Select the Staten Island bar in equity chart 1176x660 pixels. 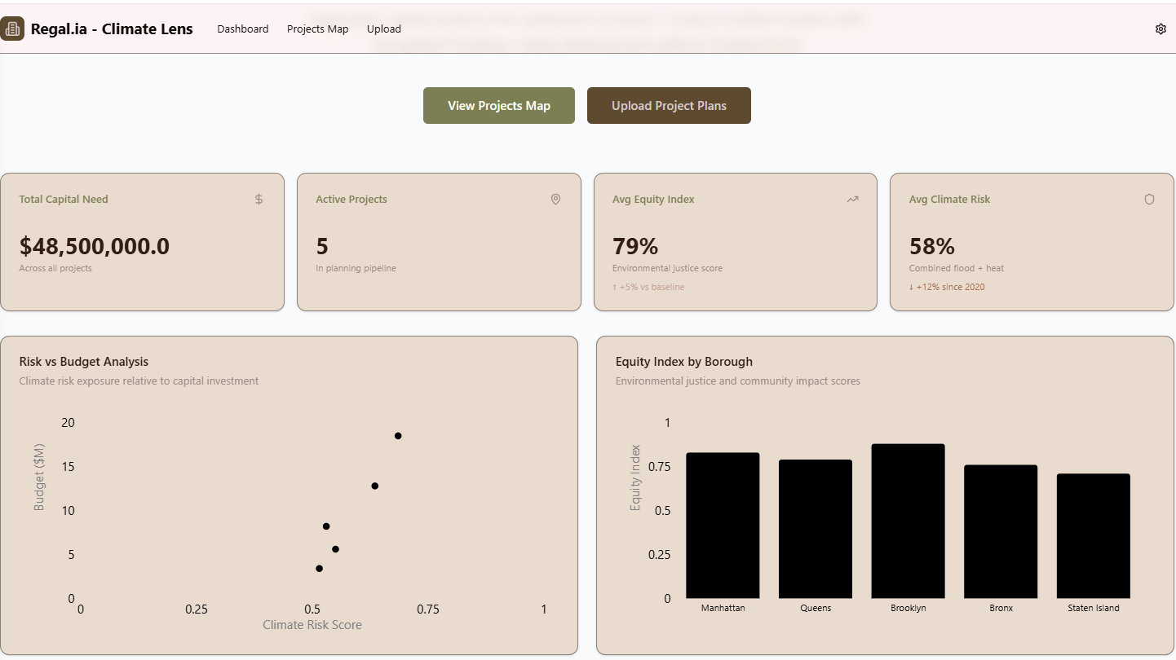point(1094,536)
